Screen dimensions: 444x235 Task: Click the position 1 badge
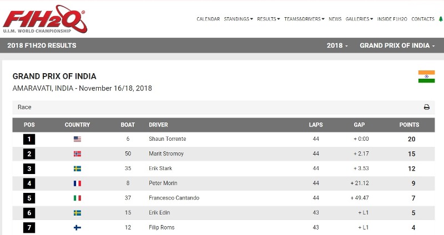click(29, 139)
